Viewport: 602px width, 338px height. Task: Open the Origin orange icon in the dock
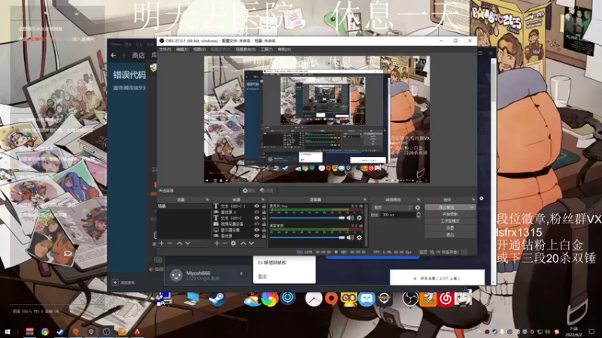(x=331, y=299)
